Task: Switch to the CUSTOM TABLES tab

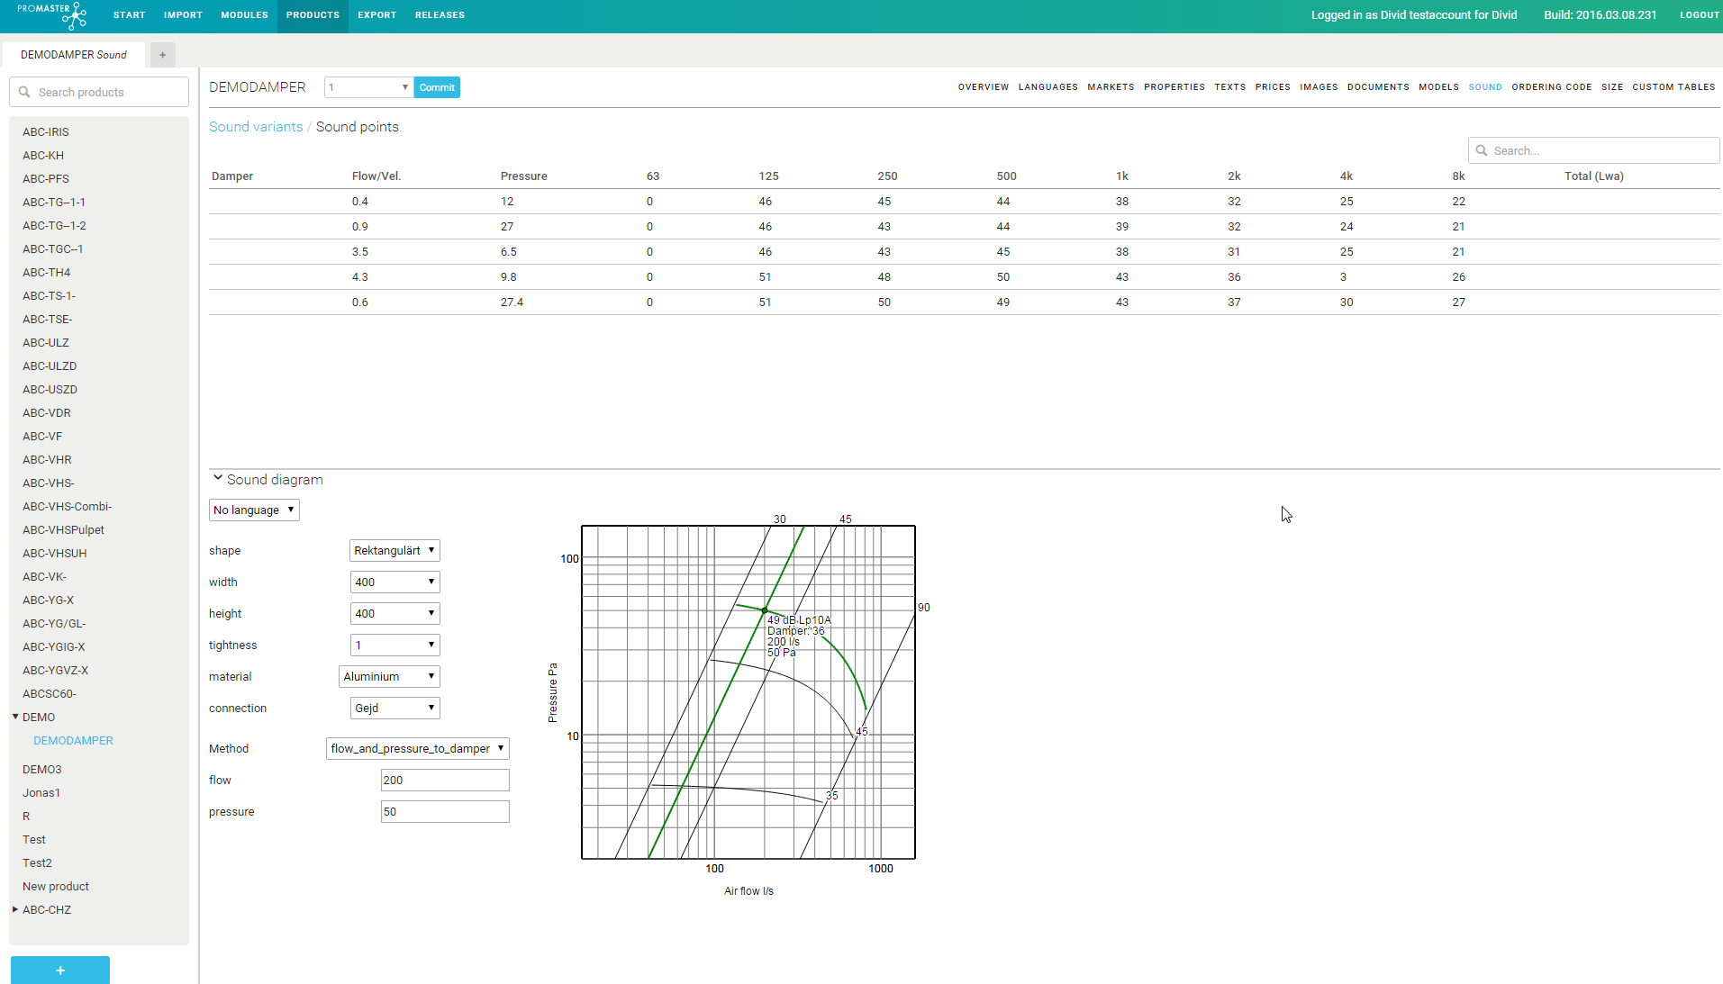Action: [x=1673, y=87]
